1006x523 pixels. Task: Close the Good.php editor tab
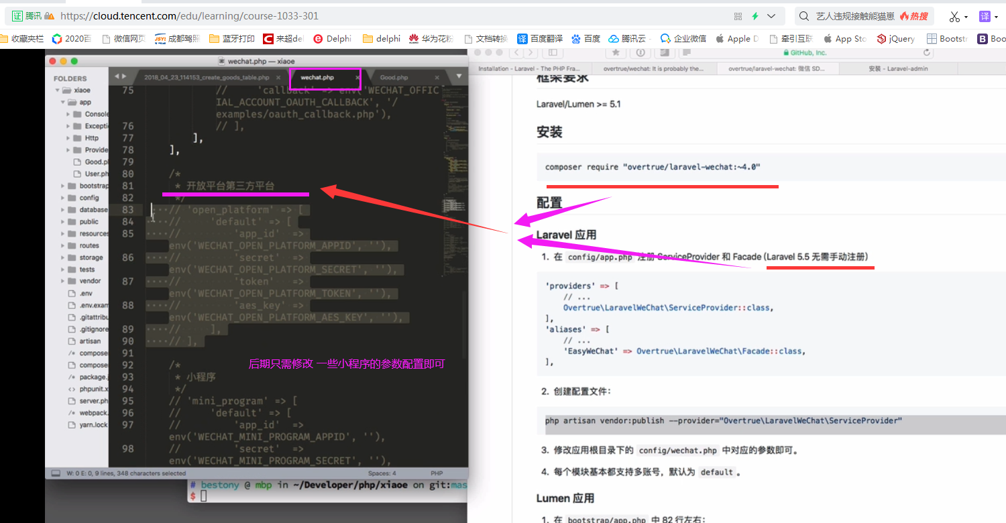click(438, 78)
